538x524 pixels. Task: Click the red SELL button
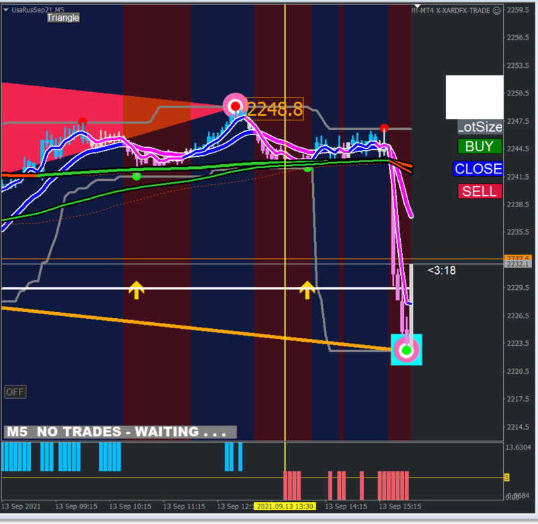pos(479,192)
